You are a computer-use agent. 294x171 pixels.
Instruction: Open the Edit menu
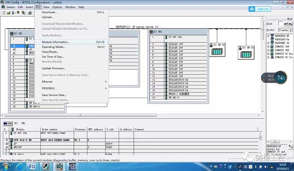[x=20, y=7]
